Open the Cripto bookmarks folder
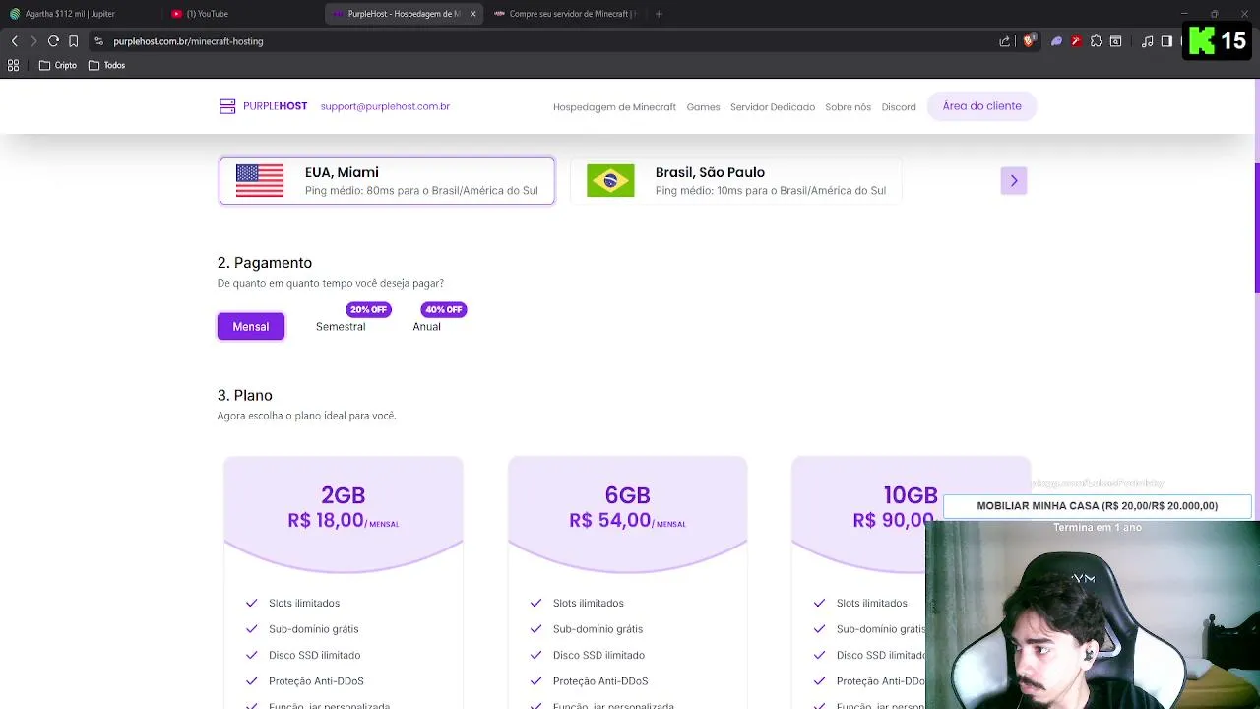 (x=58, y=65)
